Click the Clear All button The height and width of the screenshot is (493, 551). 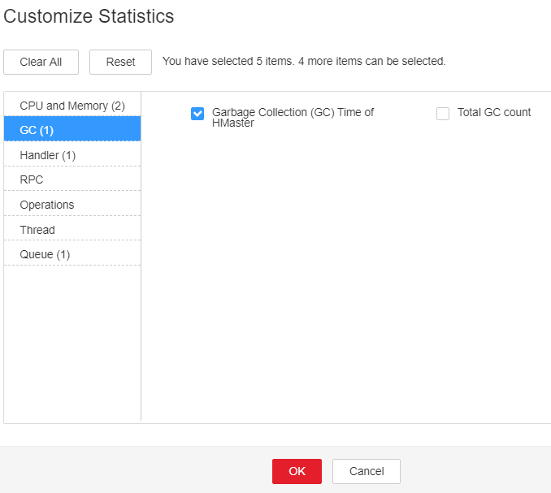[x=41, y=62]
